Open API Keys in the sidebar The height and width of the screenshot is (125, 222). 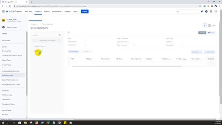tap(5, 115)
